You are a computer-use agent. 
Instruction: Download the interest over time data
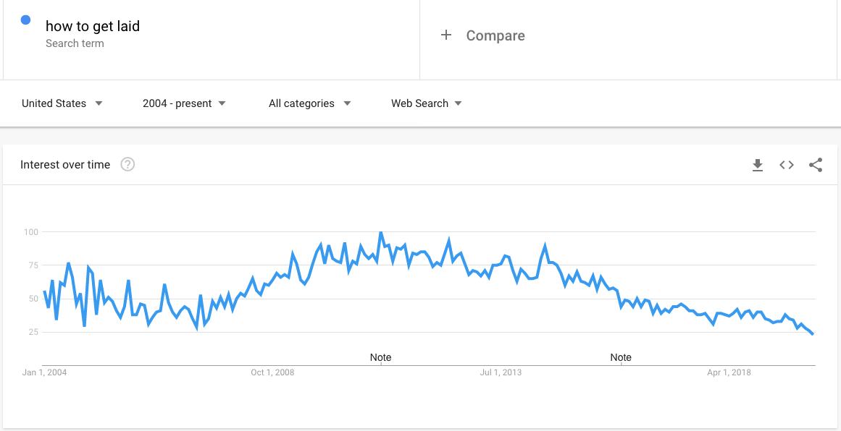(x=757, y=165)
